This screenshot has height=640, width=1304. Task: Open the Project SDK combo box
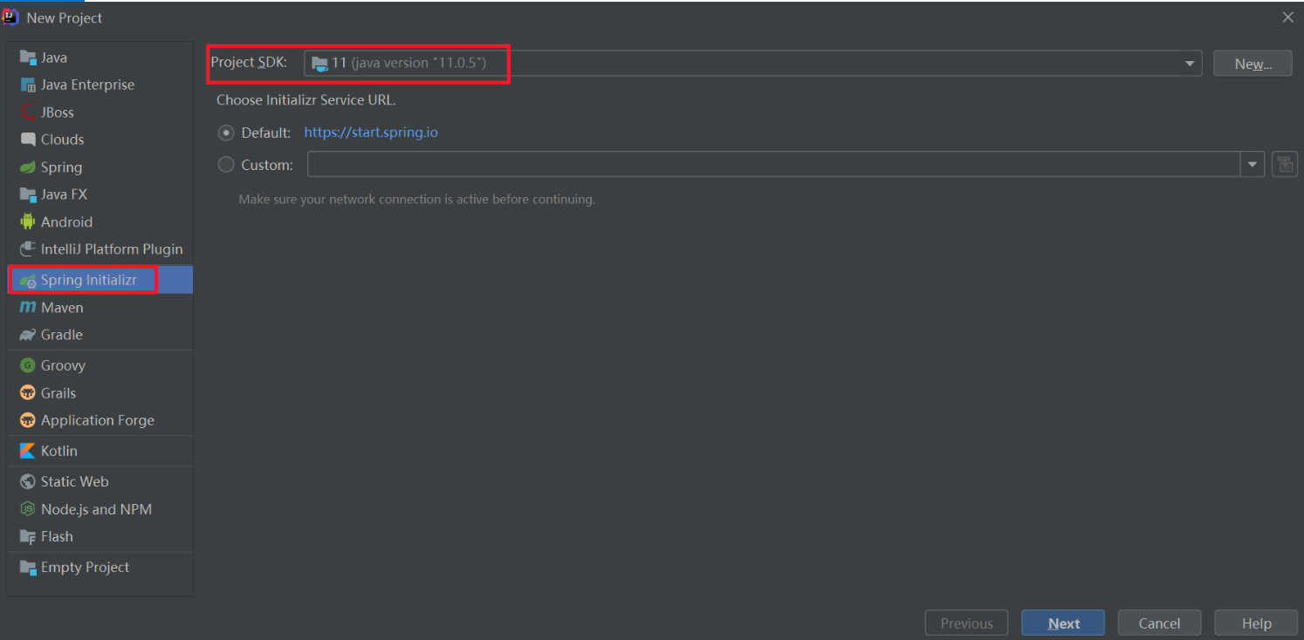click(752, 64)
